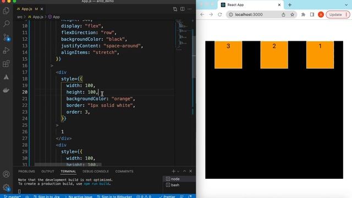Image resolution: width=352 pixels, height=198 pixels.
Task: Open the Manage gear icon
Action: point(6,188)
